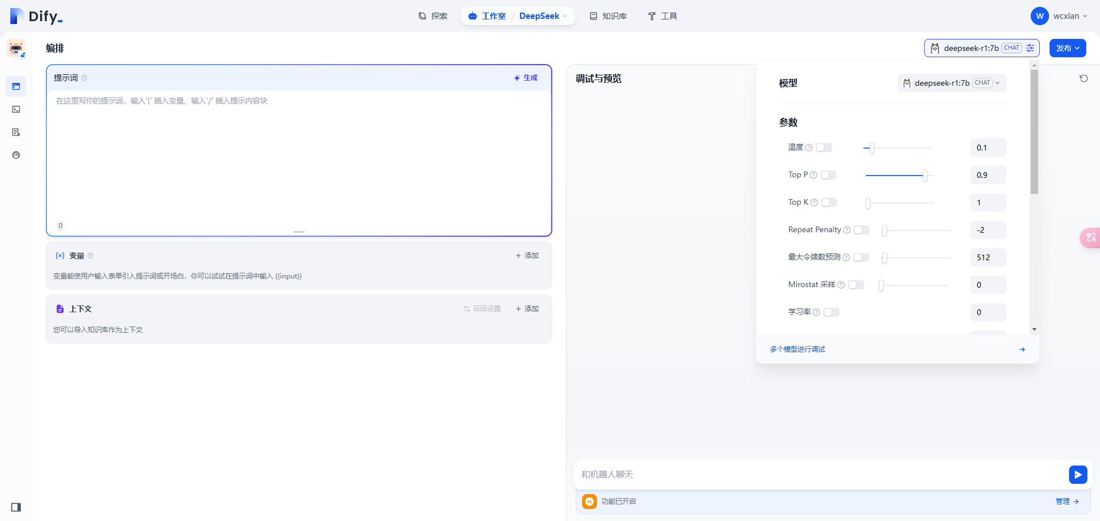
Task: Open the 工具 tools page
Action: point(663,16)
